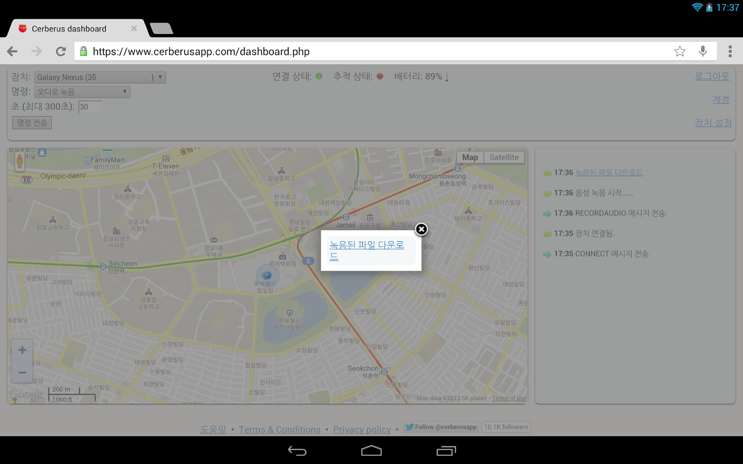Image resolution: width=743 pixels, height=464 pixels.
Task: Click the bookmark star in the address bar
Action: (680, 51)
